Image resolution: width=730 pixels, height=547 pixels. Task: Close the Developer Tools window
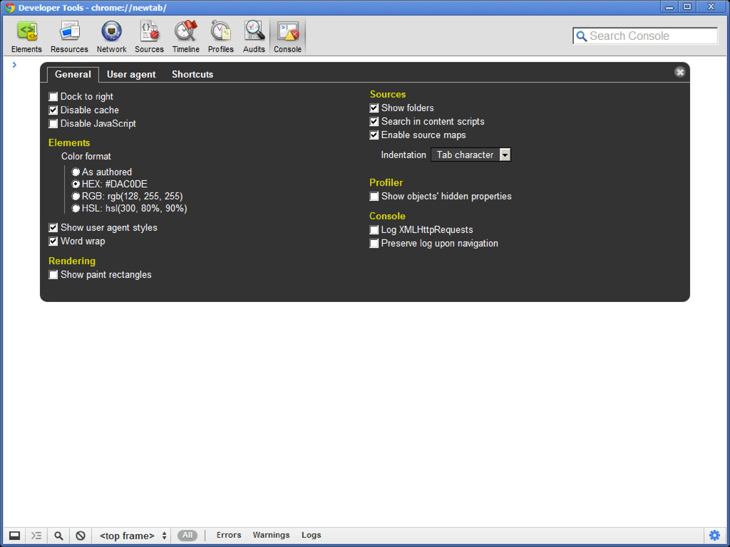[x=711, y=7]
